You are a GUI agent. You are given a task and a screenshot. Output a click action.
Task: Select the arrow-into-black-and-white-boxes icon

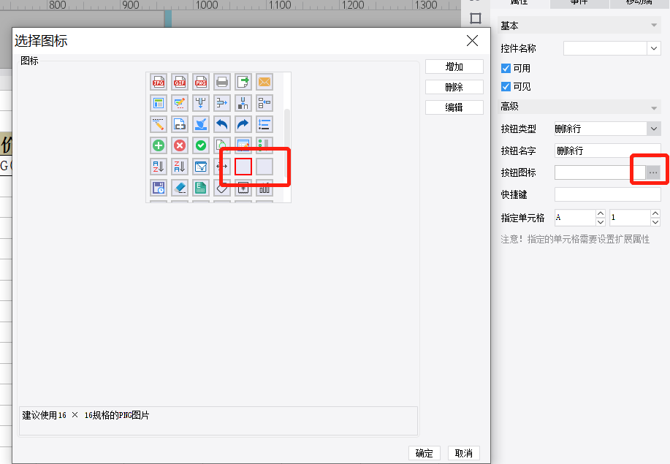(243, 103)
